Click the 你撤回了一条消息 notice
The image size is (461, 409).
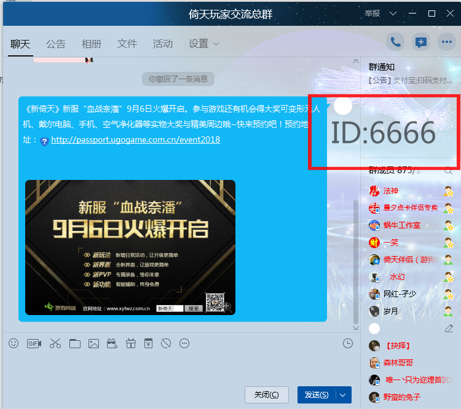click(x=178, y=79)
